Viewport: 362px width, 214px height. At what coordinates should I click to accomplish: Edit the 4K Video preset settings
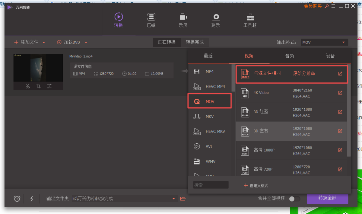tap(340, 93)
